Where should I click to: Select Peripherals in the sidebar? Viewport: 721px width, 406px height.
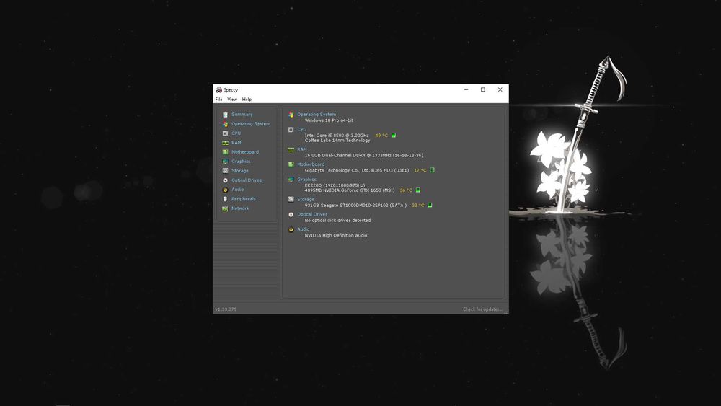click(243, 199)
